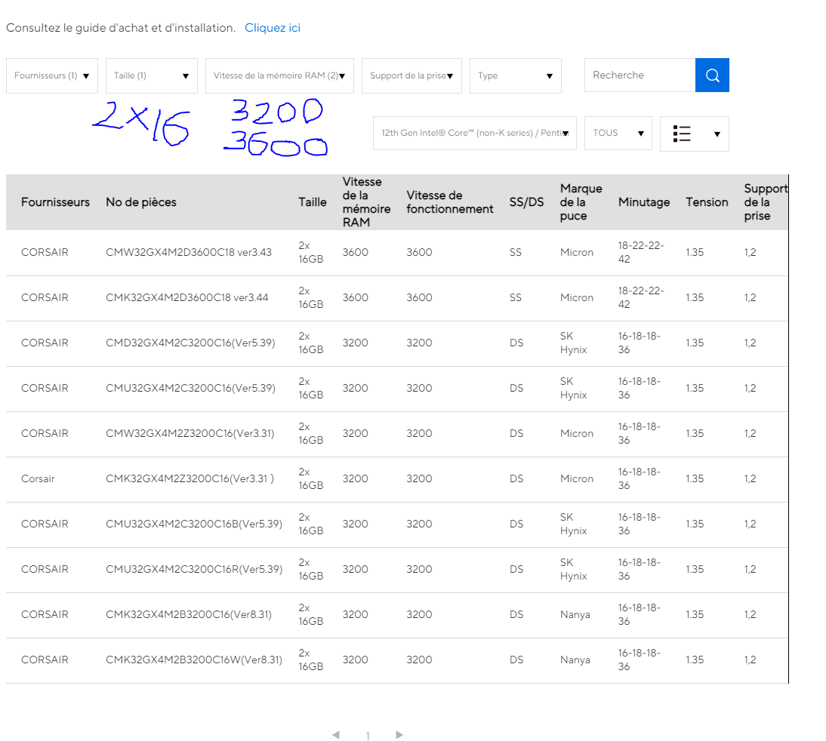Expand Vitesse de la mémoire RAM filter
This screenshot has width=826, height=741.
tap(279, 76)
